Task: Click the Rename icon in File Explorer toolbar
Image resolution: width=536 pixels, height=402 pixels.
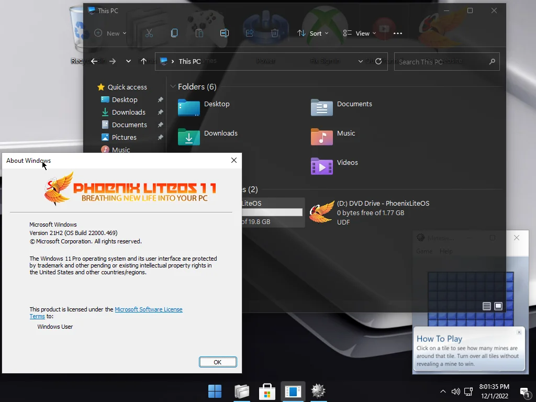Action: click(x=225, y=33)
